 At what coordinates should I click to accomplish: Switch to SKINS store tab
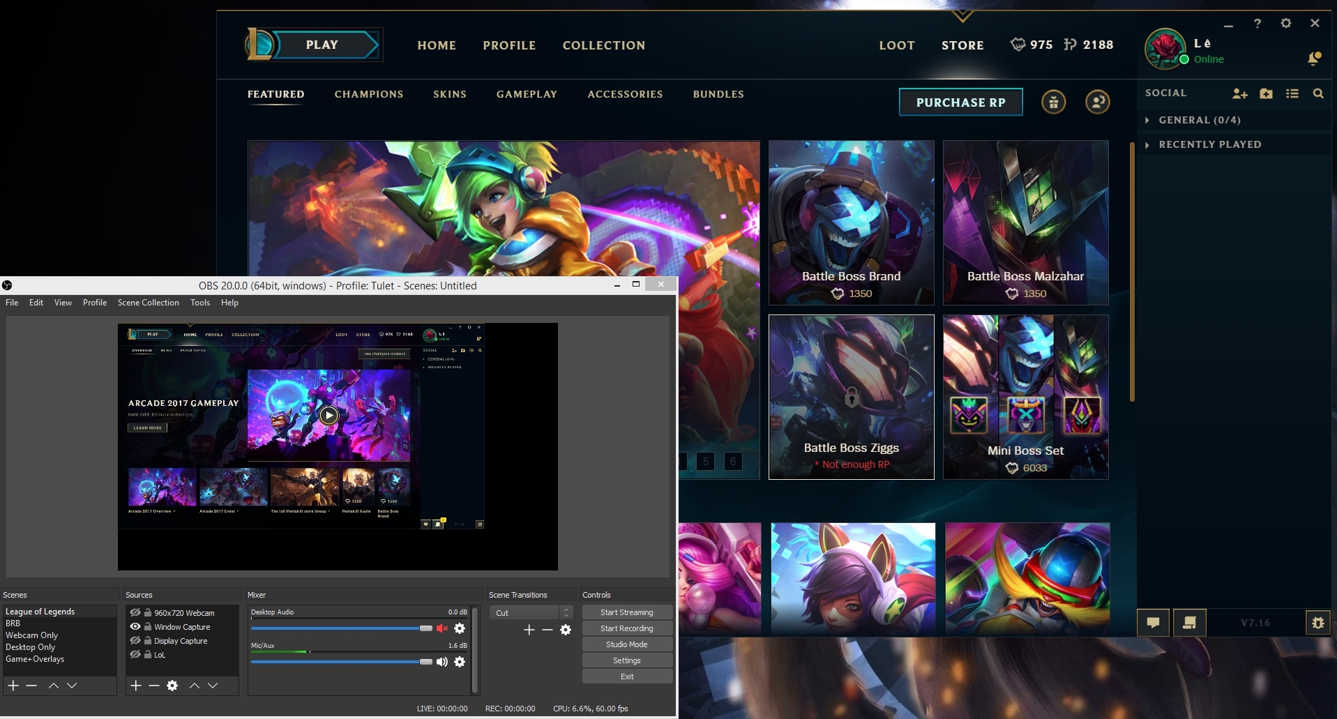tap(450, 94)
